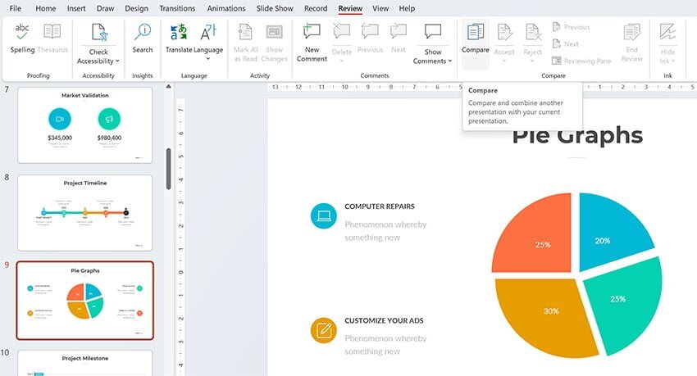The width and height of the screenshot is (697, 376).
Task: Click the End Review icon
Action: tap(631, 33)
